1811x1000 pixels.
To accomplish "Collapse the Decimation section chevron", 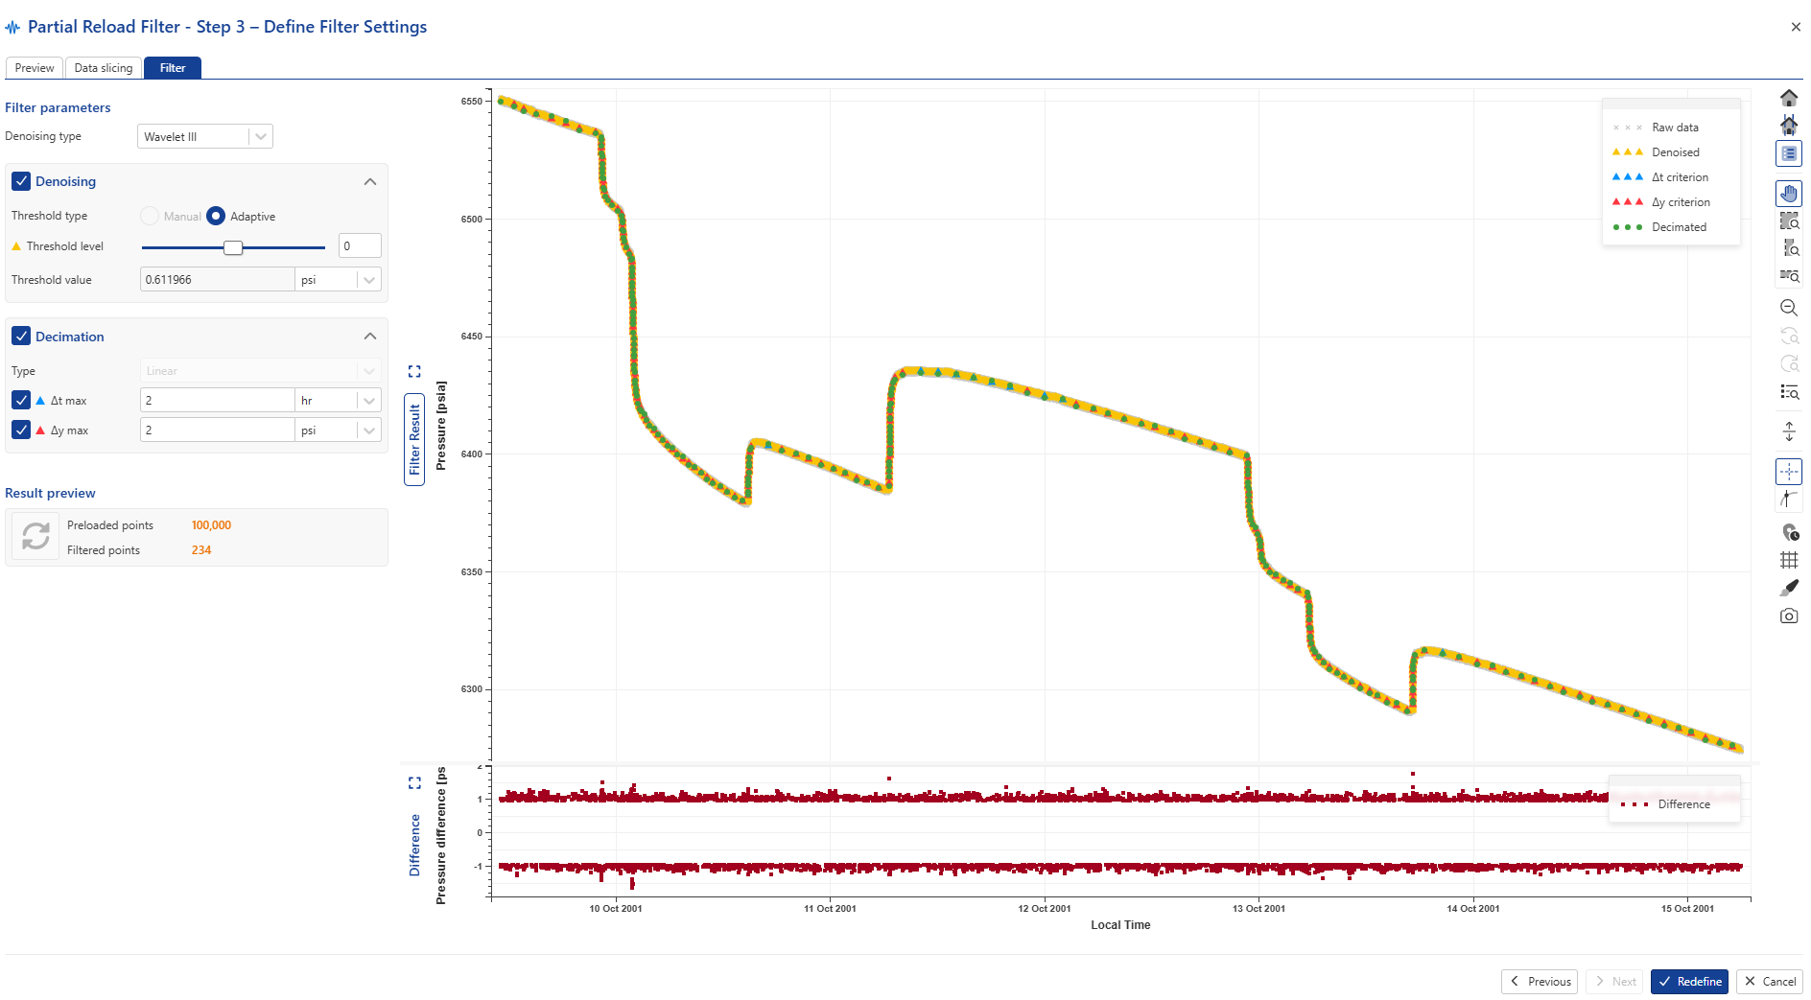I will click(x=370, y=337).
